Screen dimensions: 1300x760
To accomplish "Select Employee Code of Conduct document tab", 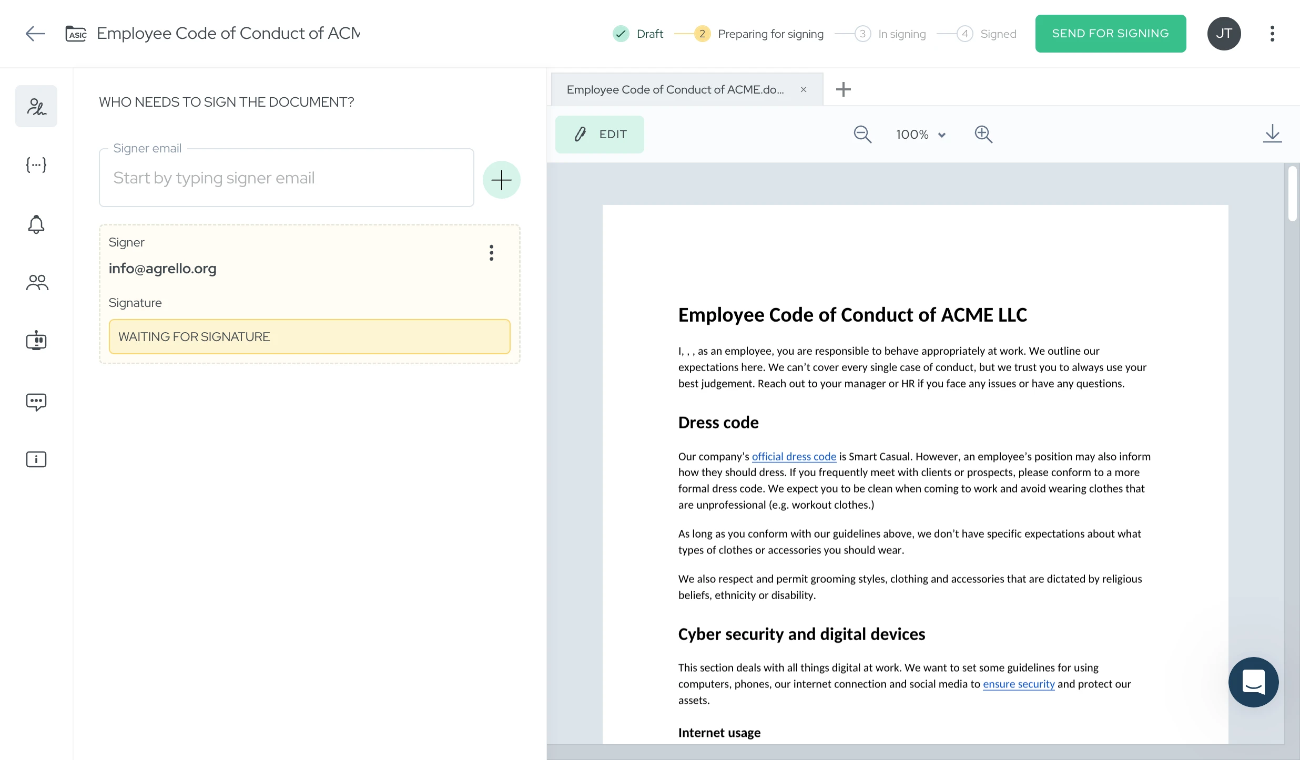I will point(675,90).
